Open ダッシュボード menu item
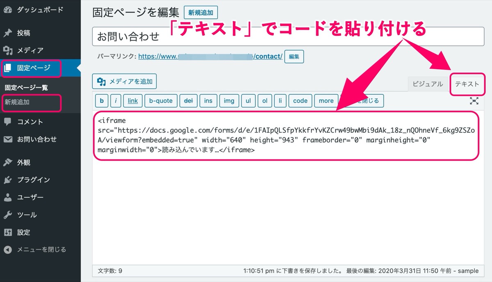The width and height of the screenshot is (492, 282). click(x=40, y=9)
